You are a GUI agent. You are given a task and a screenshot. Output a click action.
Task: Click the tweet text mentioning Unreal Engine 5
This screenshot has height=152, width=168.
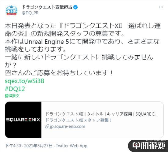[x=82, y=45]
